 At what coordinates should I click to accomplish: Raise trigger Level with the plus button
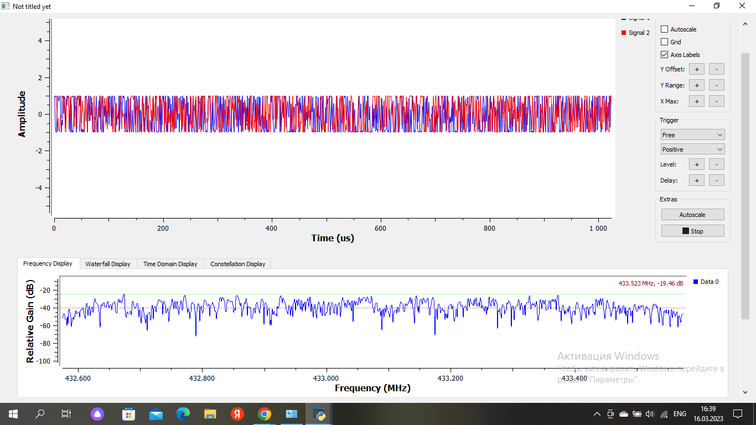coord(696,164)
